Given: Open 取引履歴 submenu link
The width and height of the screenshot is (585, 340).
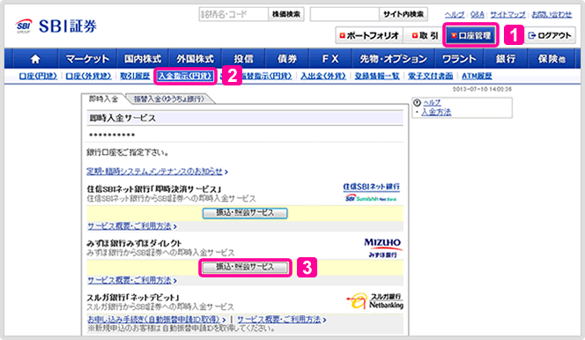Looking at the screenshot, I should (x=135, y=76).
